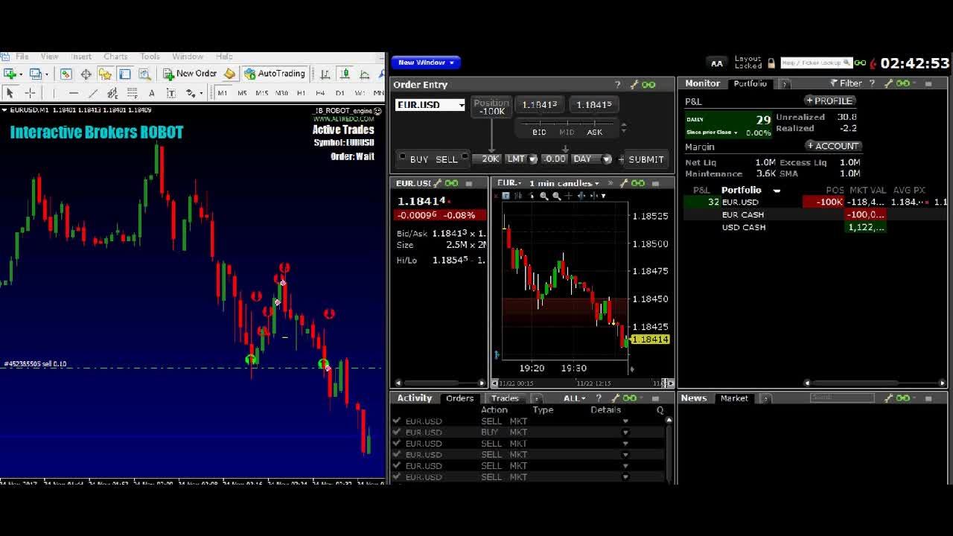Click ask price 1.18415 button
Viewport: 953px width, 536px height.
(x=593, y=105)
